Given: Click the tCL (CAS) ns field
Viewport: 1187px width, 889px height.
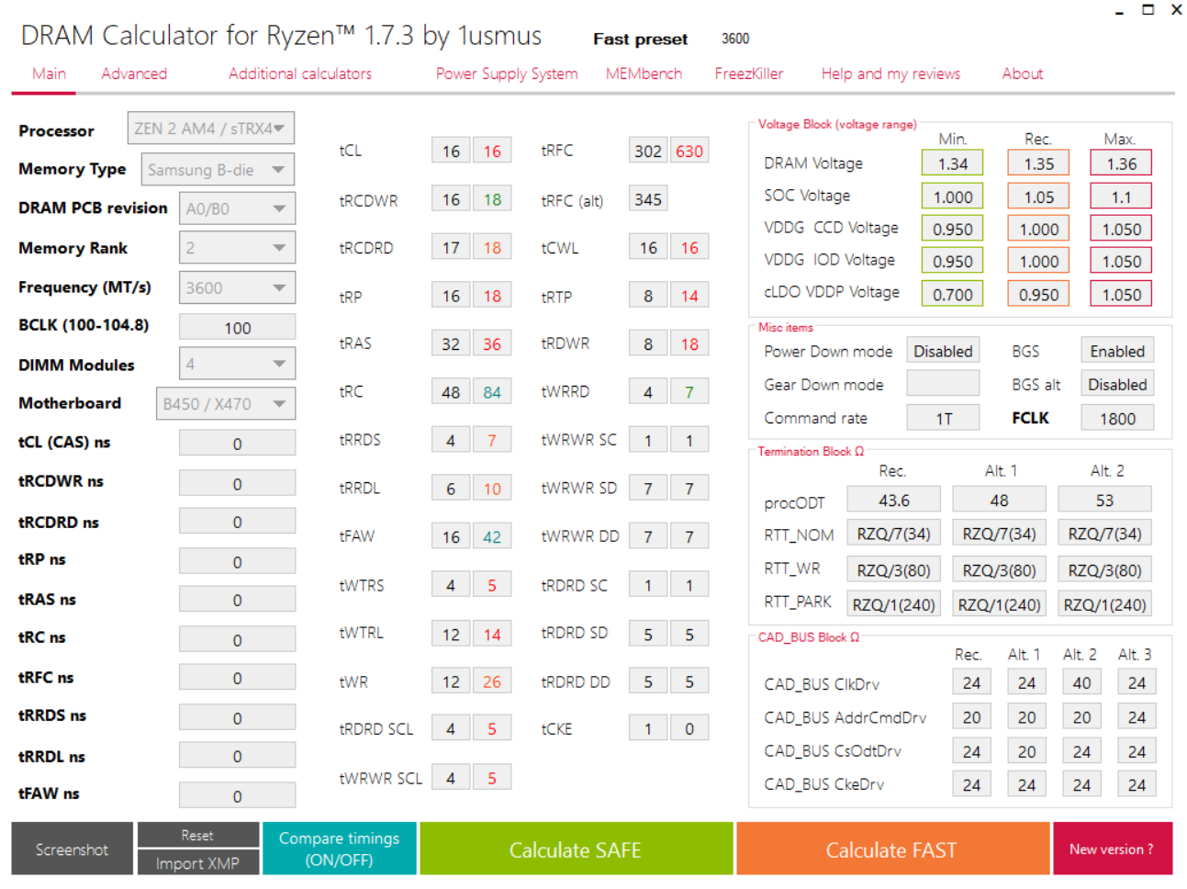Looking at the screenshot, I should [237, 443].
